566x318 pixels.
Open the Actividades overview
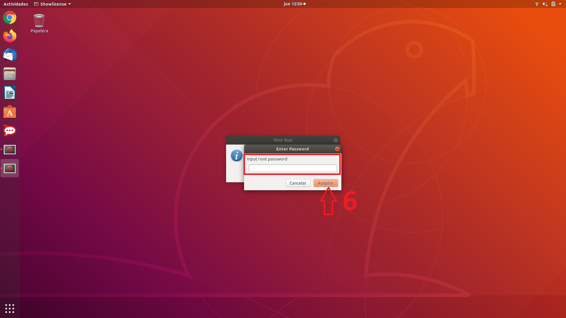[16, 4]
